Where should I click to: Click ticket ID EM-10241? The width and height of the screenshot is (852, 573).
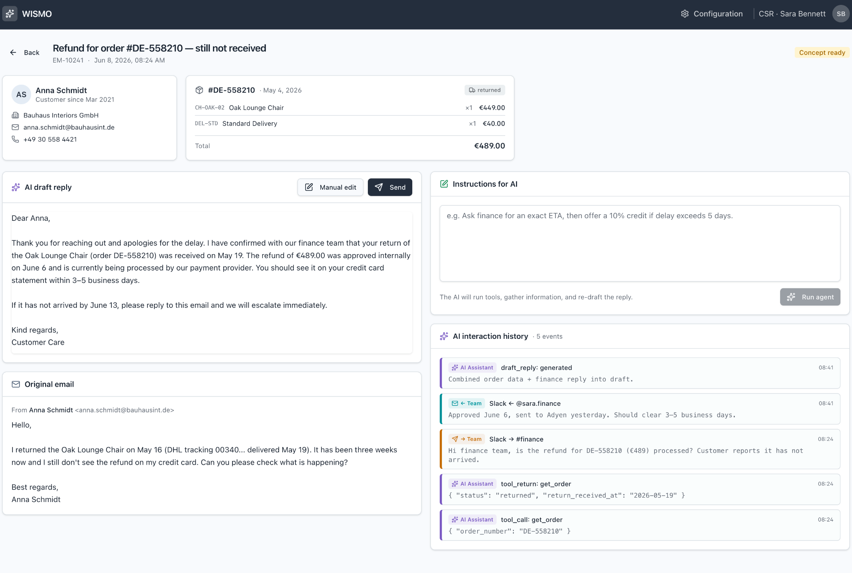pyautogui.click(x=68, y=60)
